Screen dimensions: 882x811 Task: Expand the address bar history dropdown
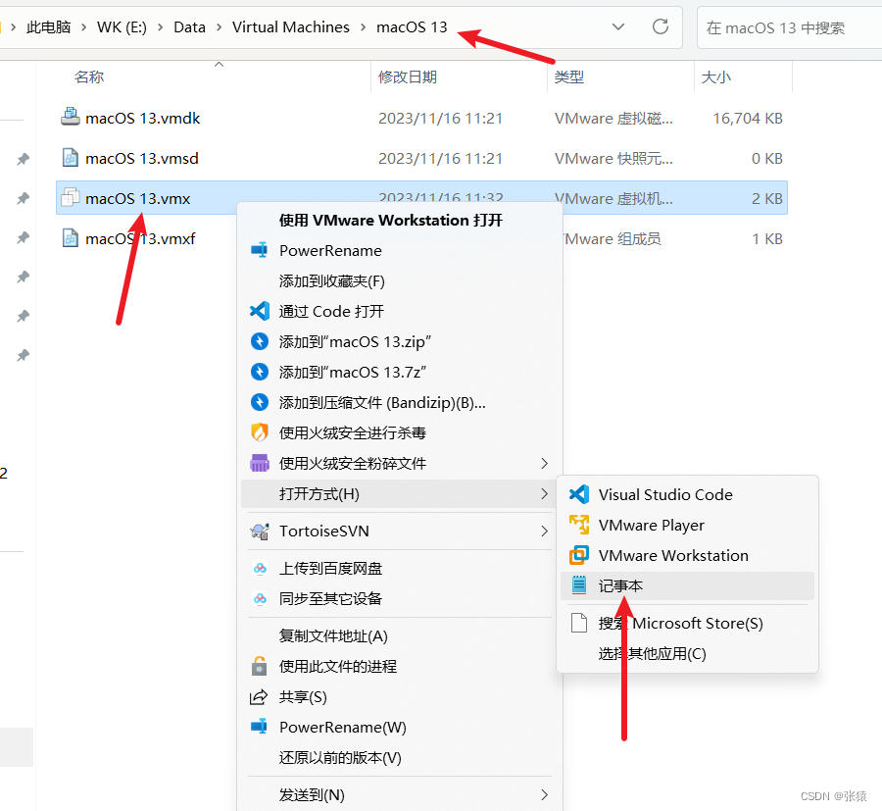point(618,26)
